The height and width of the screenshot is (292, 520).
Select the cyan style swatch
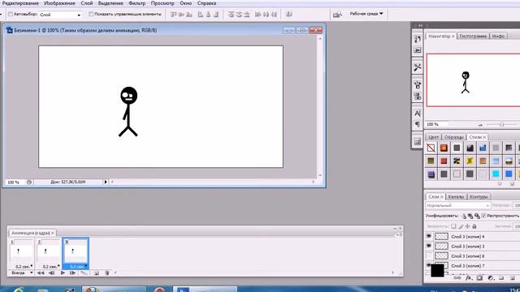tap(496, 174)
